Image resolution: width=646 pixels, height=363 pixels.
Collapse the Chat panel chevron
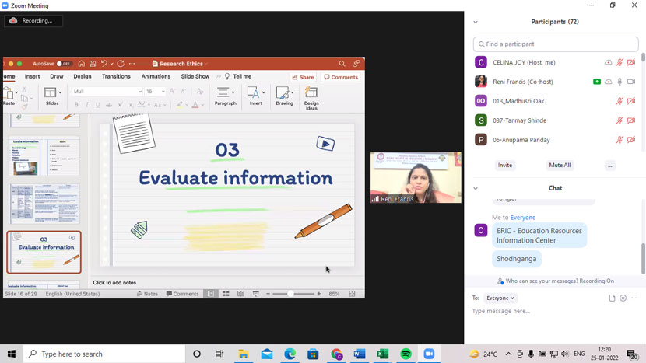click(x=476, y=188)
